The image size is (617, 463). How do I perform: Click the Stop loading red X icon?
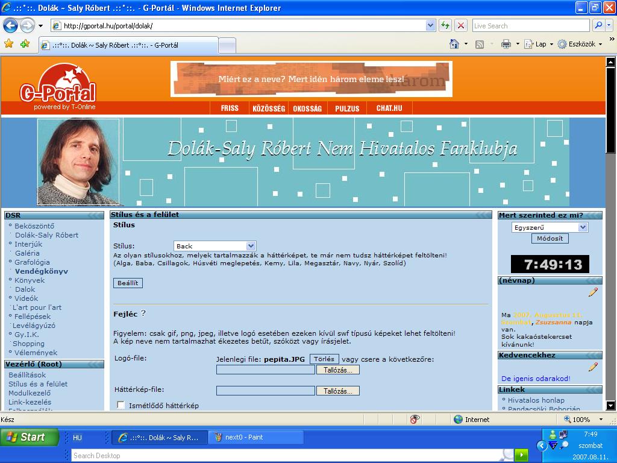(x=461, y=25)
